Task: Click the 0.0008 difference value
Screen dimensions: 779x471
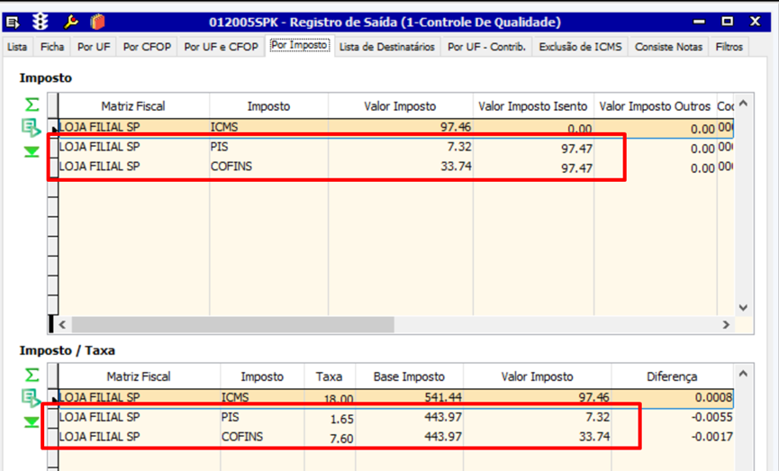Action: point(713,397)
